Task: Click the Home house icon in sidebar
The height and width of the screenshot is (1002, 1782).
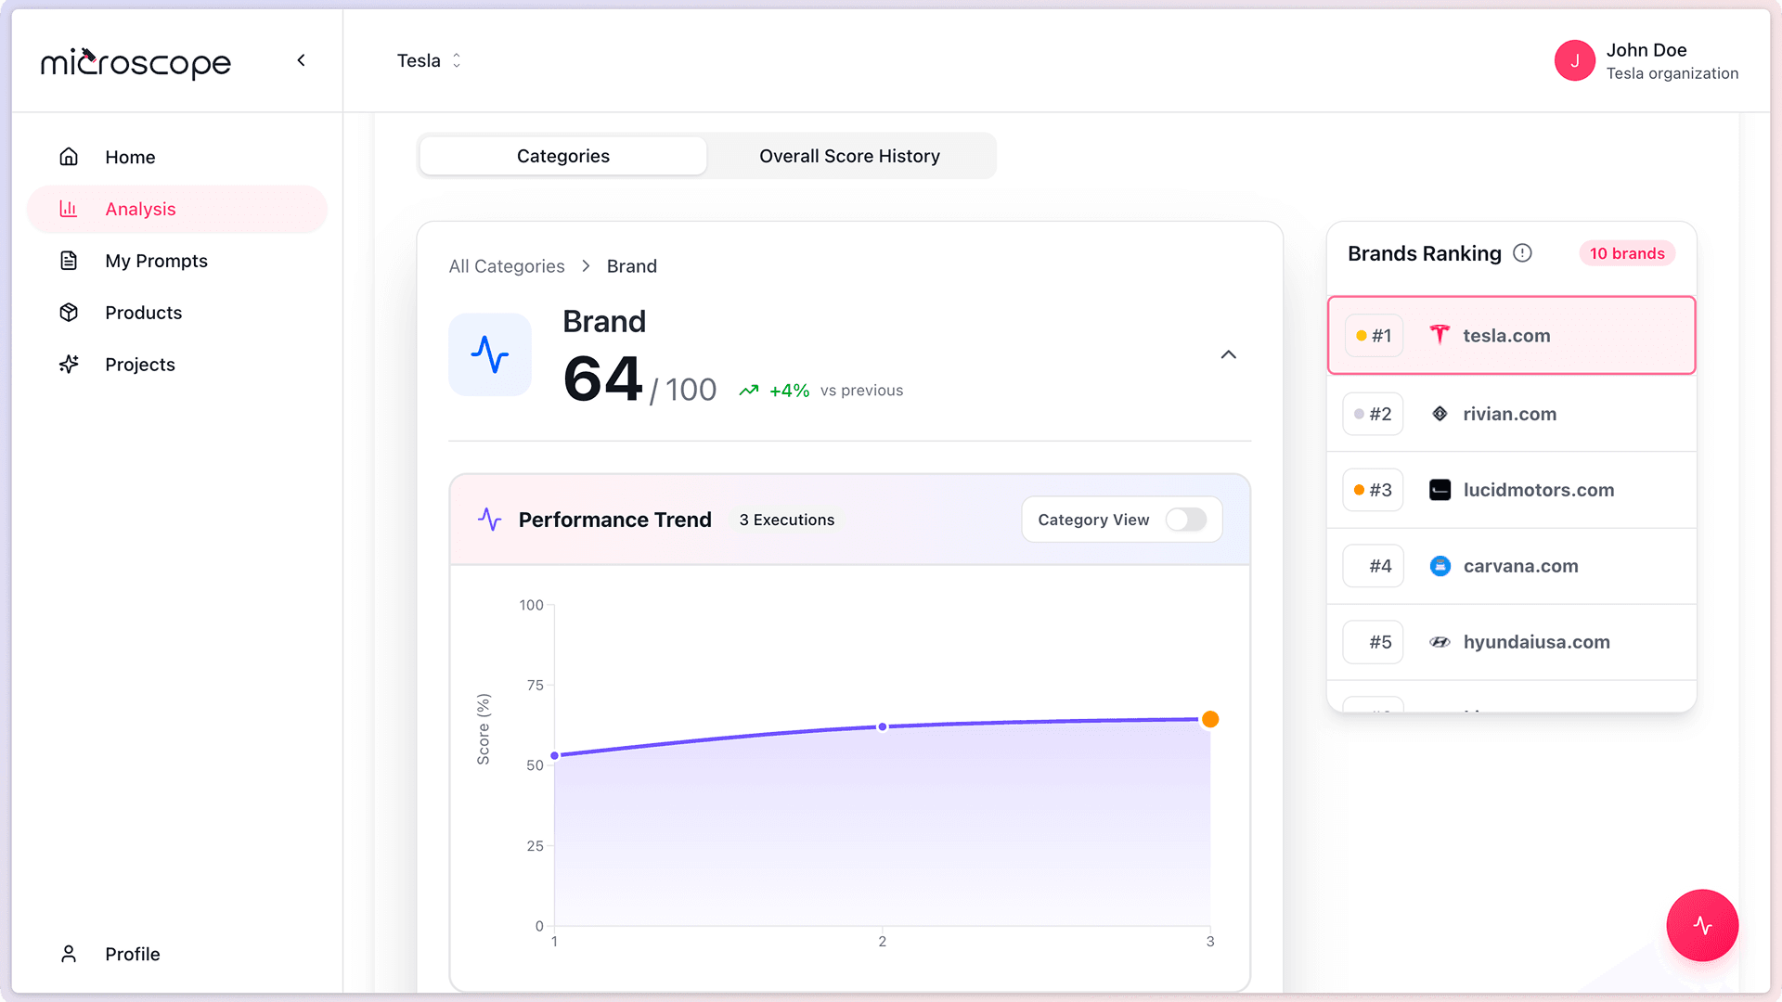Action: click(69, 157)
